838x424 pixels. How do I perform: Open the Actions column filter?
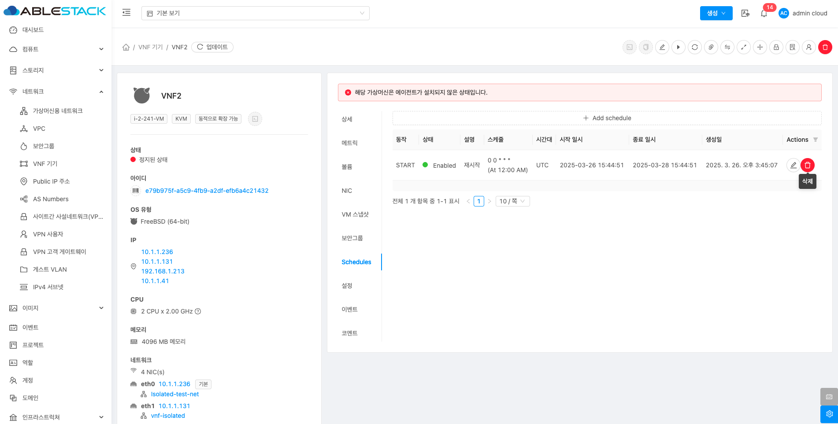pyautogui.click(x=815, y=140)
